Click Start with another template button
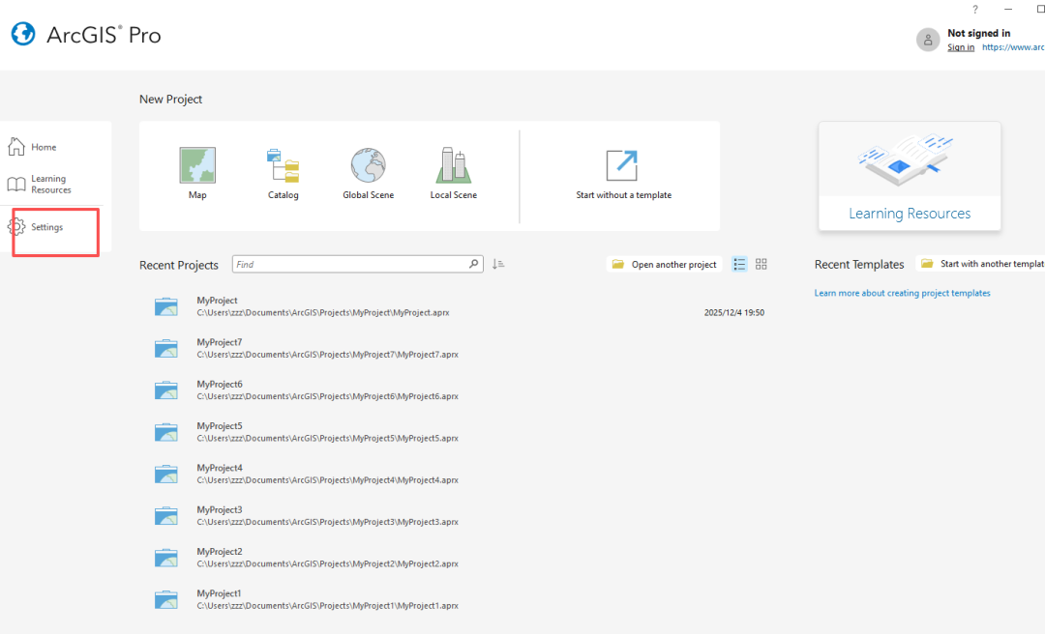Screen dimensions: 1045x634 (982, 264)
